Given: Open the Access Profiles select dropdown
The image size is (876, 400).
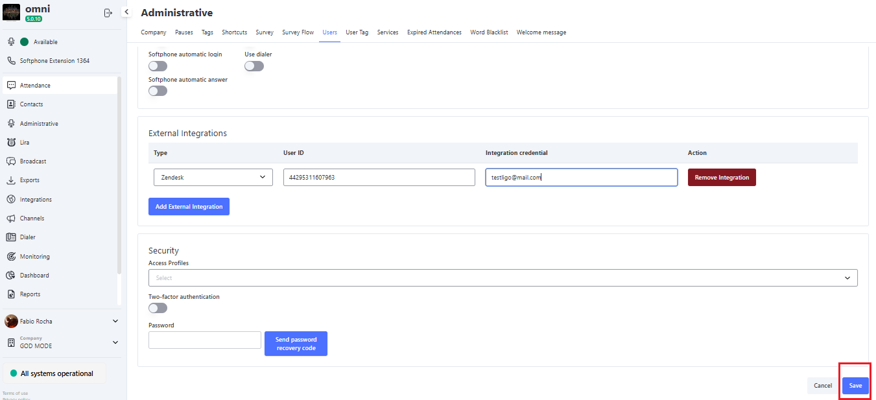Looking at the screenshot, I should [503, 277].
